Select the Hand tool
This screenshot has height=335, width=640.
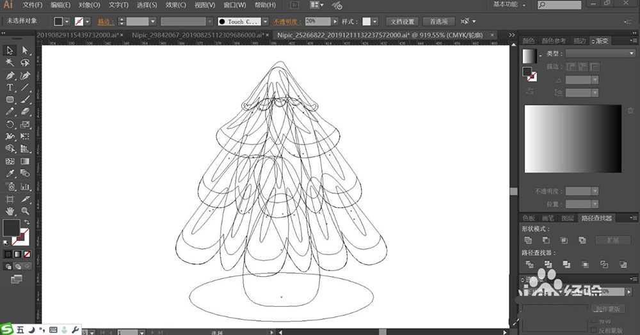tap(10, 211)
